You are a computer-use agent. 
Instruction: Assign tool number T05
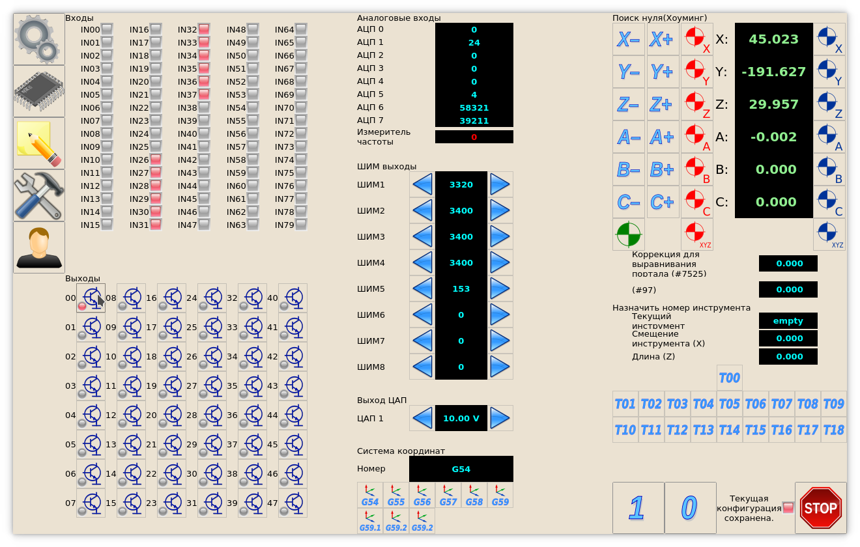pos(730,404)
